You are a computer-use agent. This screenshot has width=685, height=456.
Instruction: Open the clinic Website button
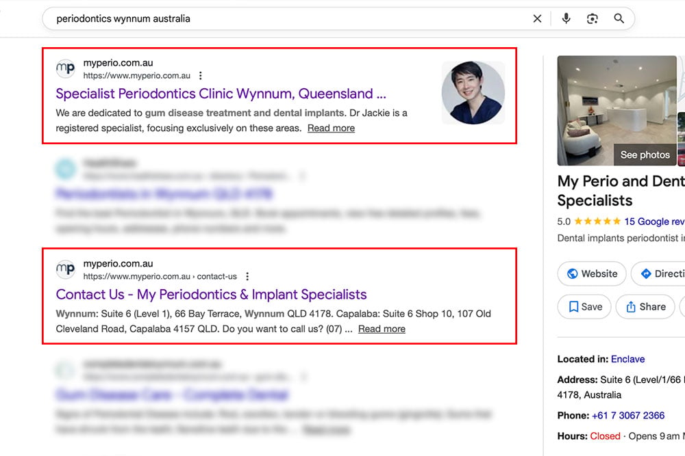pyautogui.click(x=592, y=273)
